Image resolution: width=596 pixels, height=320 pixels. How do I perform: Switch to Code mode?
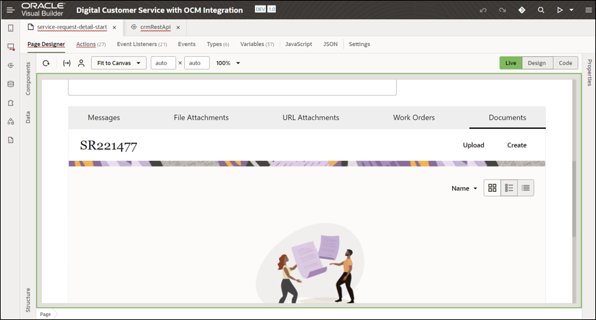[565, 63]
